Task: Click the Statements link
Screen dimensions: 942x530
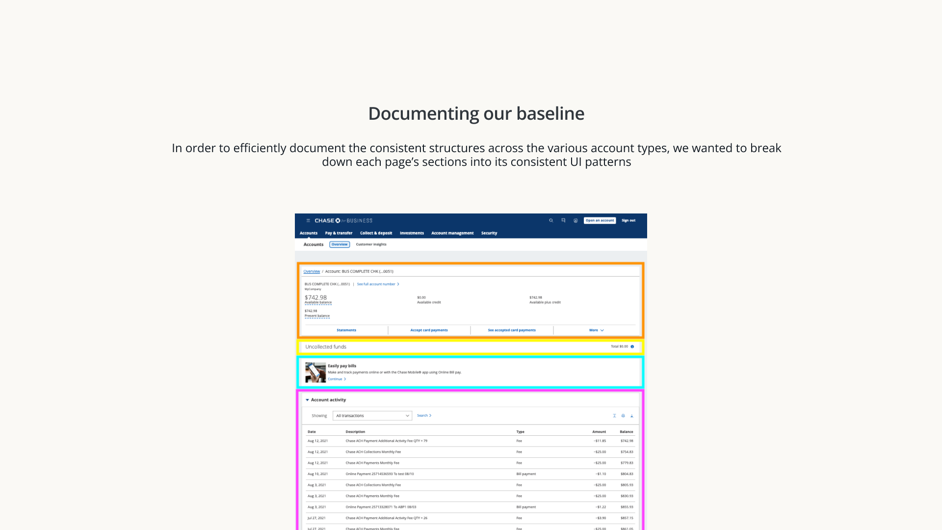Action: tap(346, 331)
